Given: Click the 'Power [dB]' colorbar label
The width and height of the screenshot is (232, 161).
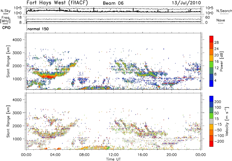Looking at the screenshot, I should [x=221, y=61].
